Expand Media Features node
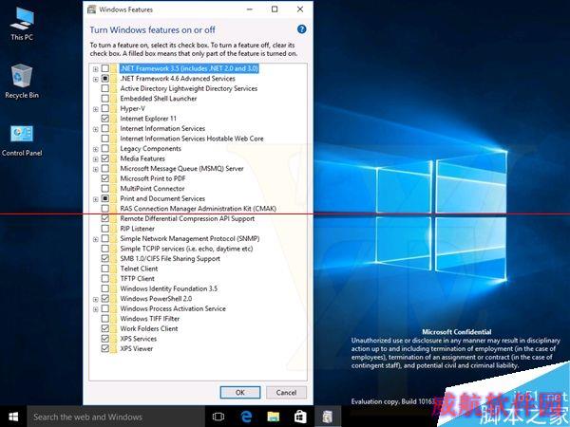 (95, 159)
